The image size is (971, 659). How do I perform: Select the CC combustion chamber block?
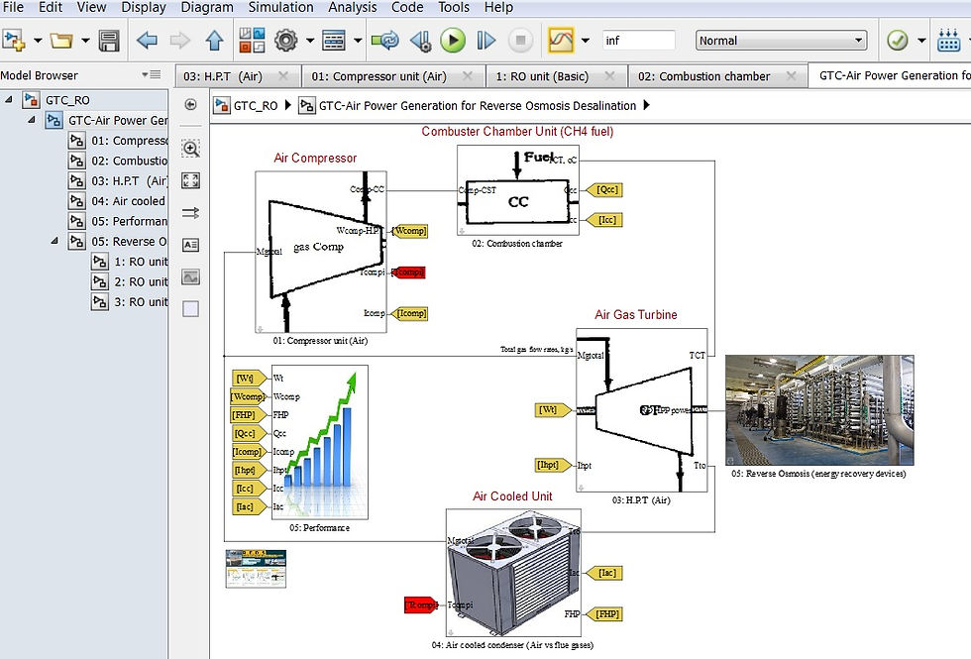[x=517, y=190]
